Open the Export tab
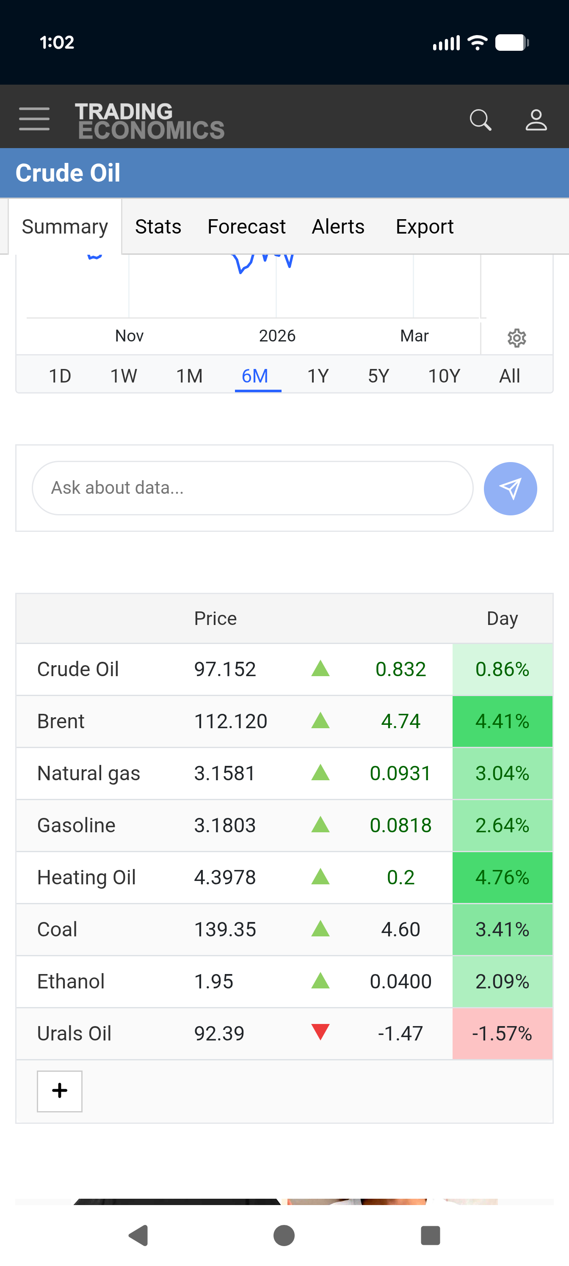 point(424,227)
